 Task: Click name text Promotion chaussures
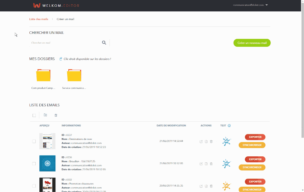pos(81,183)
